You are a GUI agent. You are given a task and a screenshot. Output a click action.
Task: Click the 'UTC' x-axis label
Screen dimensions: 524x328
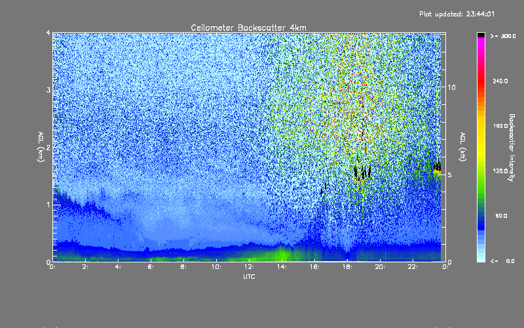pyautogui.click(x=249, y=276)
